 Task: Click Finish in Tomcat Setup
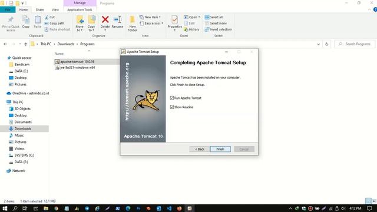point(220,149)
